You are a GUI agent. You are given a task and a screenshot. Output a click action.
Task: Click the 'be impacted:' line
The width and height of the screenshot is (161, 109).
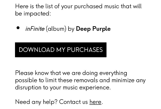click(x=33, y=14)
